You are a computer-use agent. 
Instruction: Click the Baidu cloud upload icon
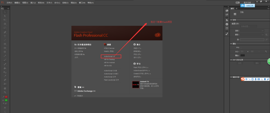(242, 6)
